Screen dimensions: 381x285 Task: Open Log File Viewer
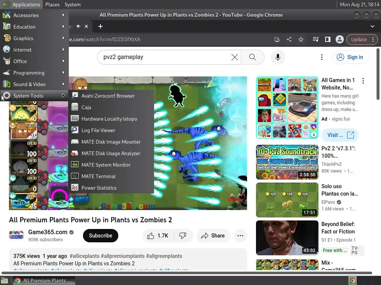111,130
